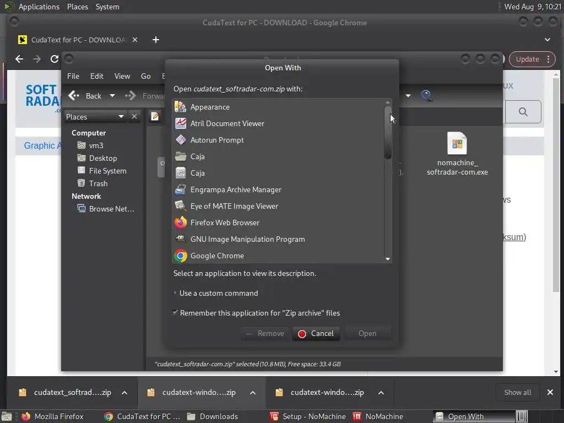The height and width of the screenshot is (423, 564).
Task: Open the Edit menu in Caja
Action: click(x=97, y=76)
